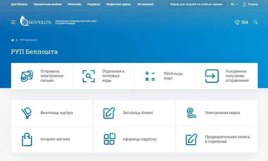Click the pencil form icon for Запоўніць бланкі
The image size is (268, 161).
click(109, 113)
